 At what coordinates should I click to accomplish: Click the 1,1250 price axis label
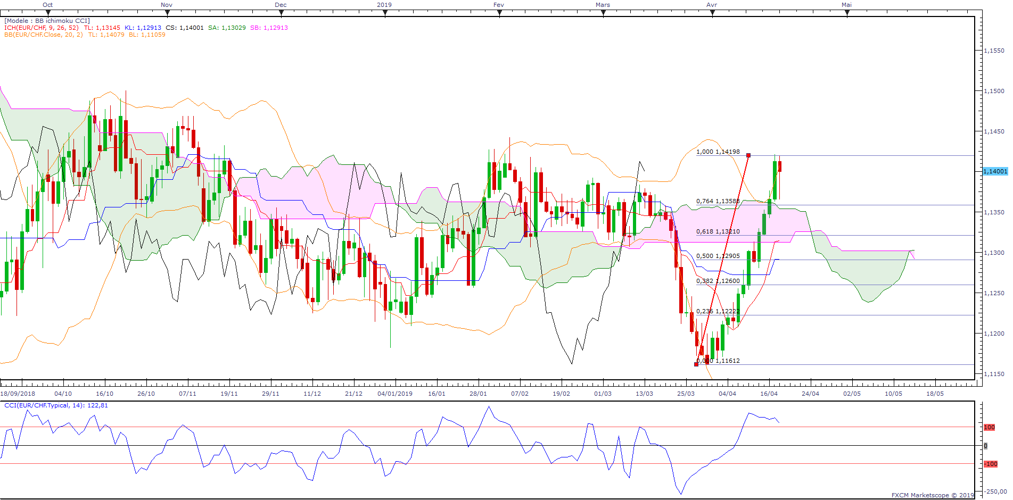[994, 293]
